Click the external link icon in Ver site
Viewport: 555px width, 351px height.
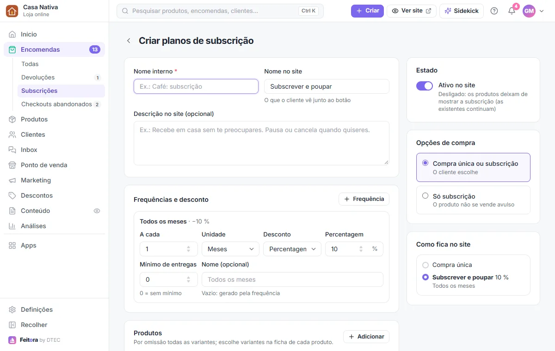tap(428, 11)
